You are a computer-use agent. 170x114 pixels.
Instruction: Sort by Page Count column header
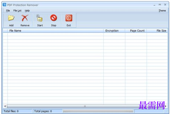coord(136,31)
